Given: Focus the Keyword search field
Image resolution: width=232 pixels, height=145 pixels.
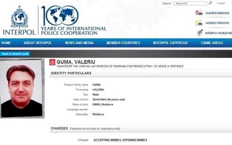Looking at the screenshot, I should (190, 3).
